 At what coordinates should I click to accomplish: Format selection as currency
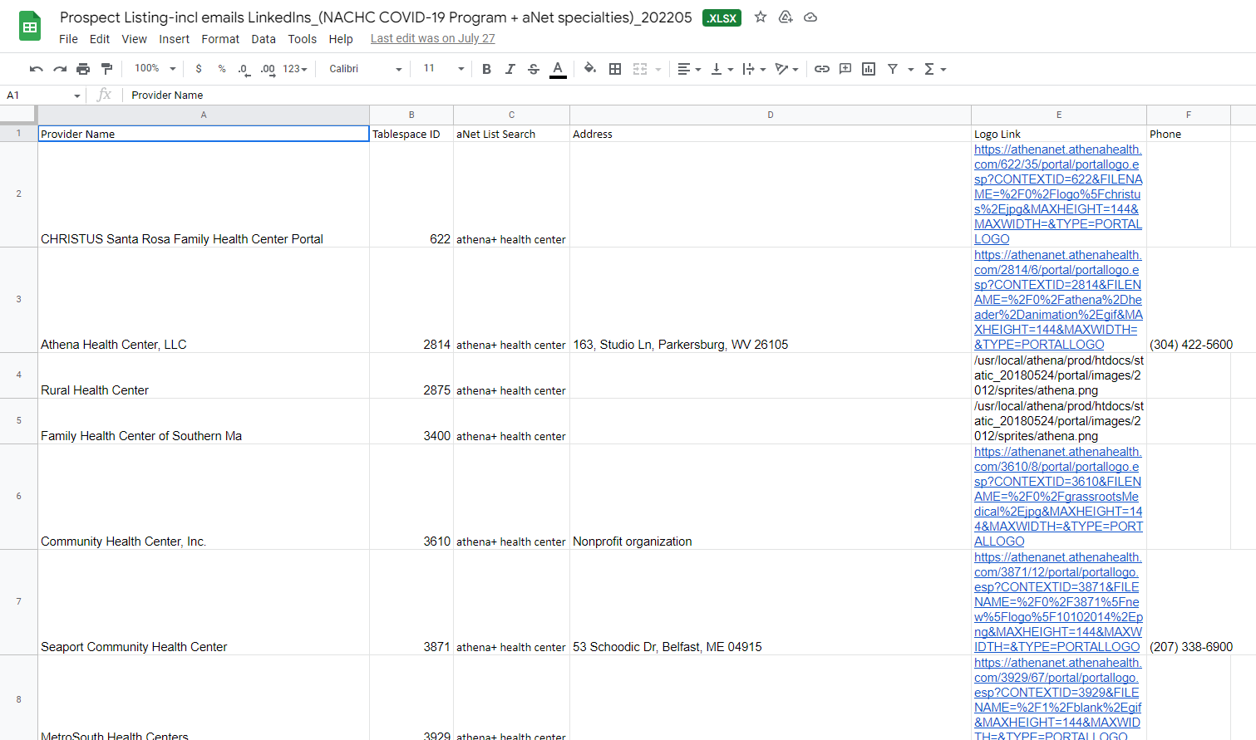pyautogui.click(x=199, y=69)
